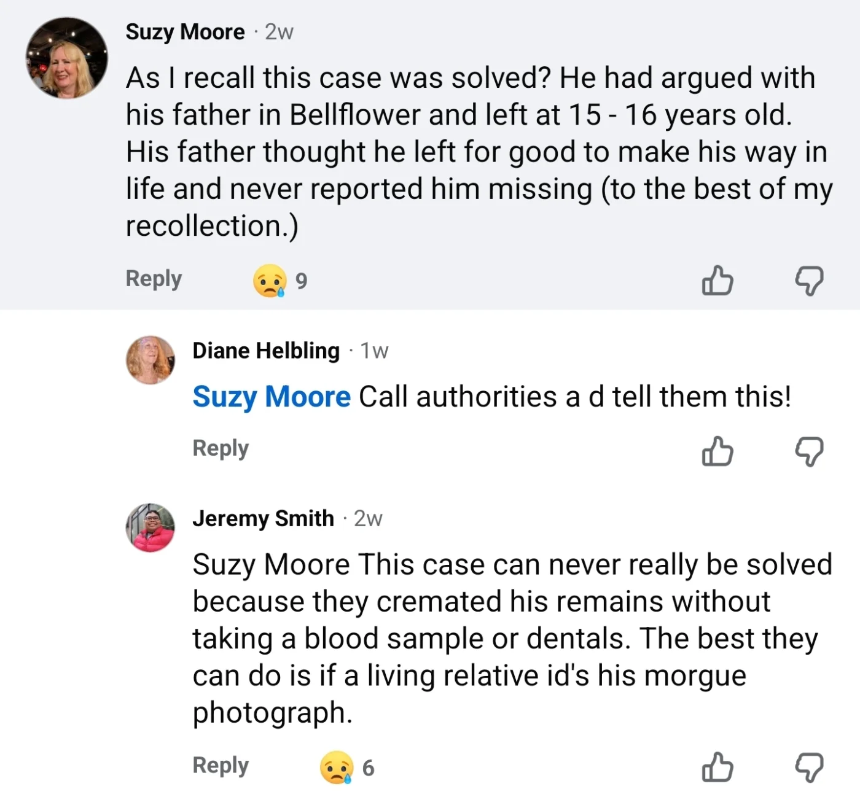Open Jeremy Smith's profile picture
This screenshot has height=805, width=860.
(150, 528)
